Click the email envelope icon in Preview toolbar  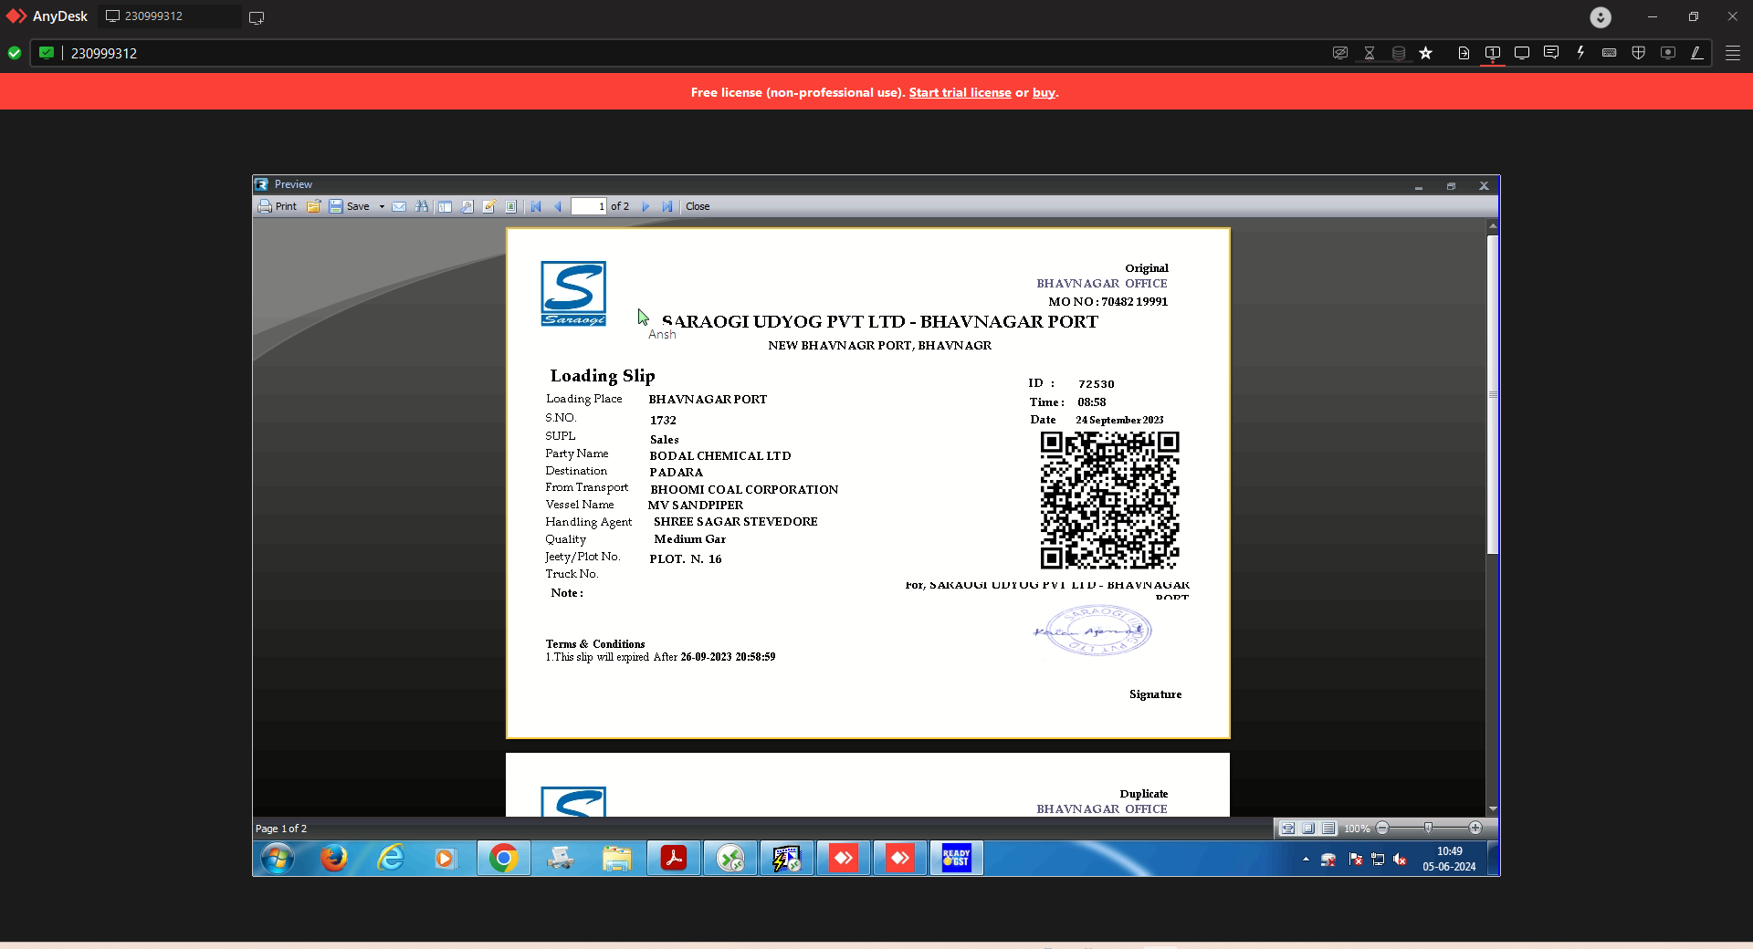click(x=399, y=206)
